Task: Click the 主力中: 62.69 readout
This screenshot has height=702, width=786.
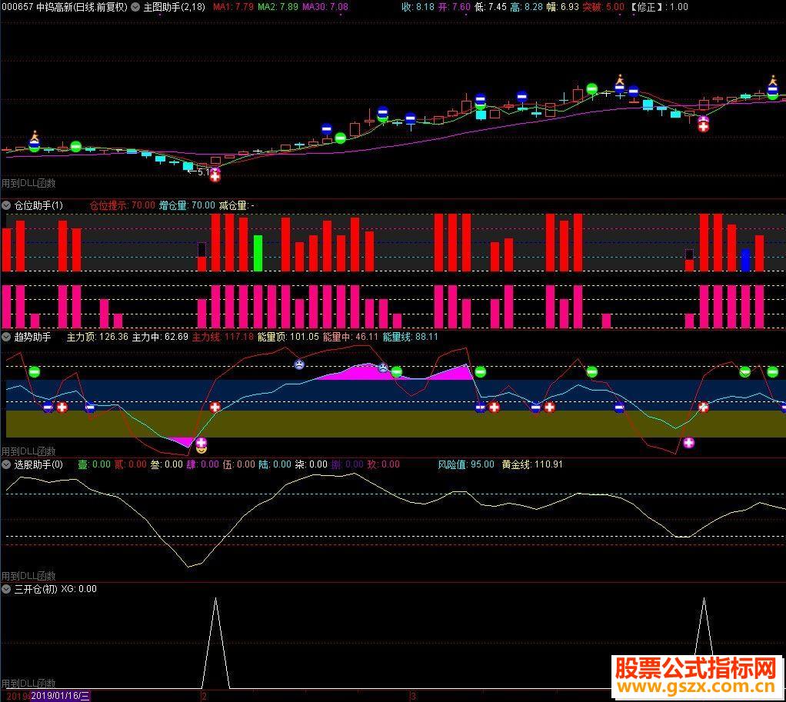Action: 161,337
